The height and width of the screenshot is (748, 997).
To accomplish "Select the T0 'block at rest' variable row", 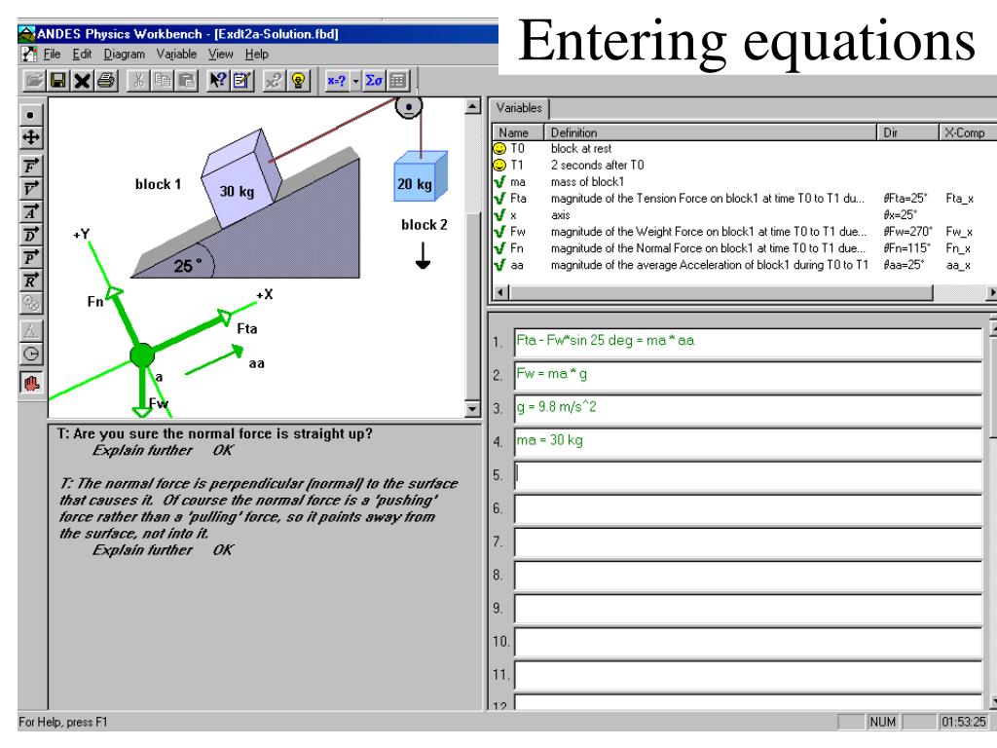I will point(744,148).
